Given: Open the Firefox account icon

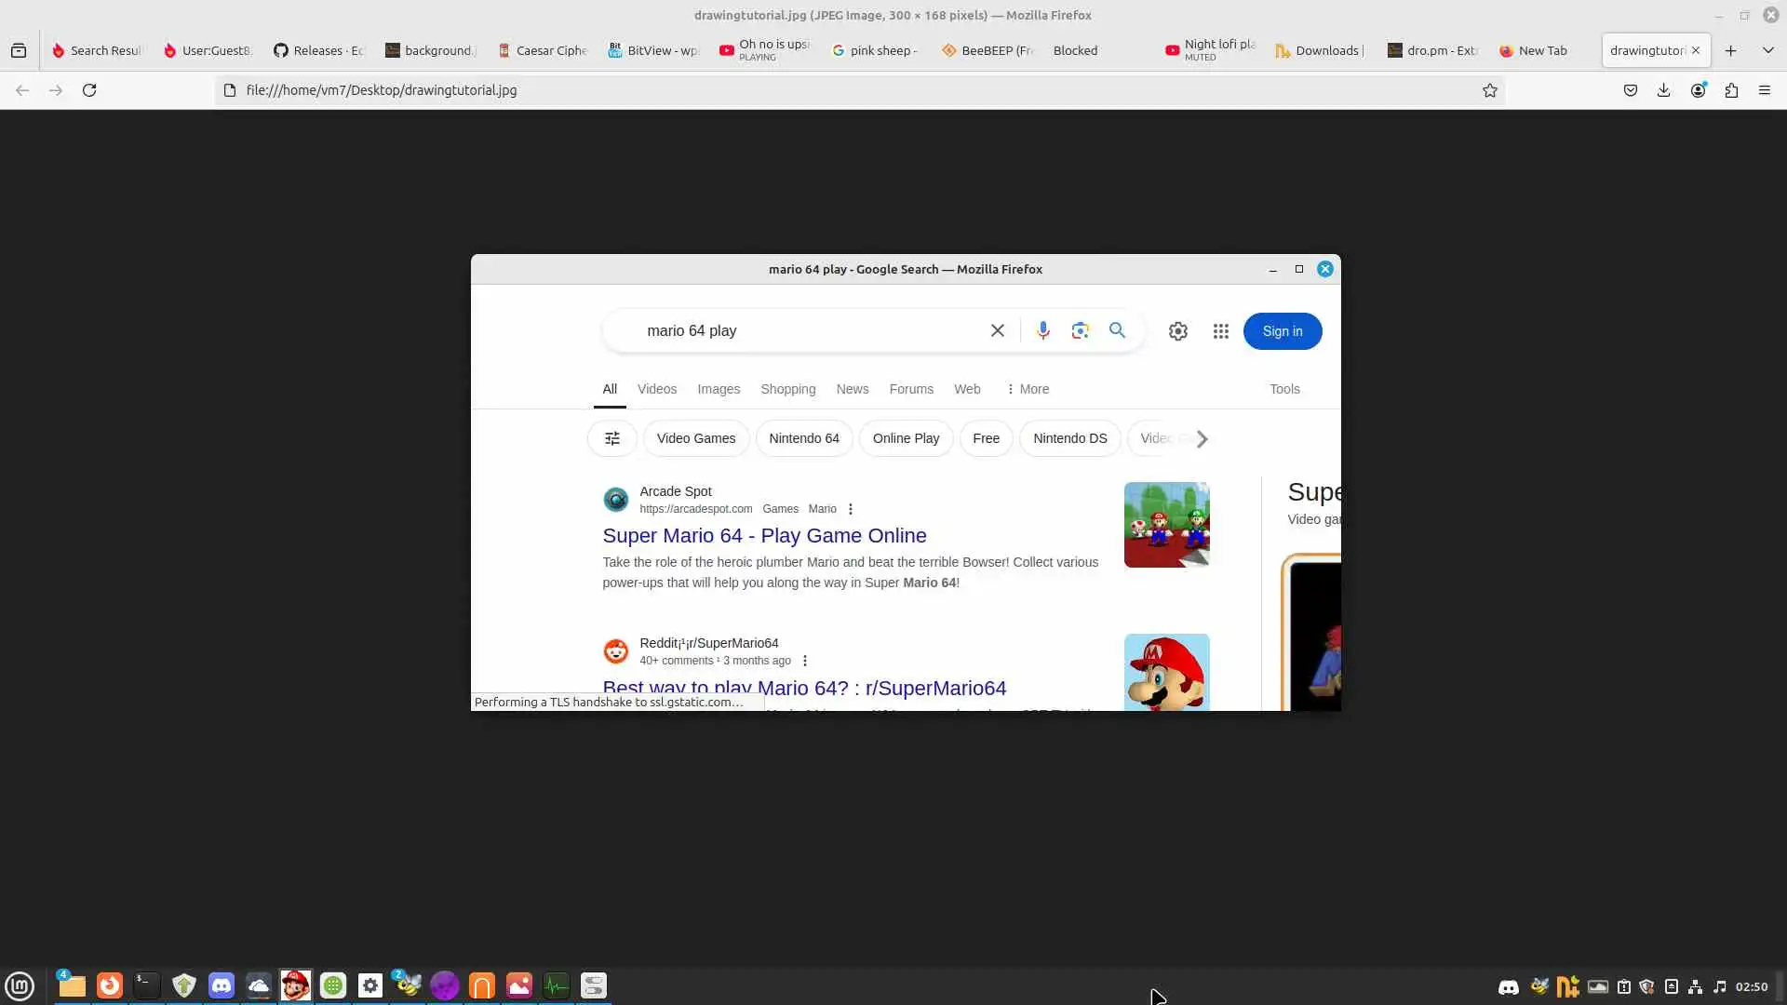Looking at the screenshot, I should 1699,90.
